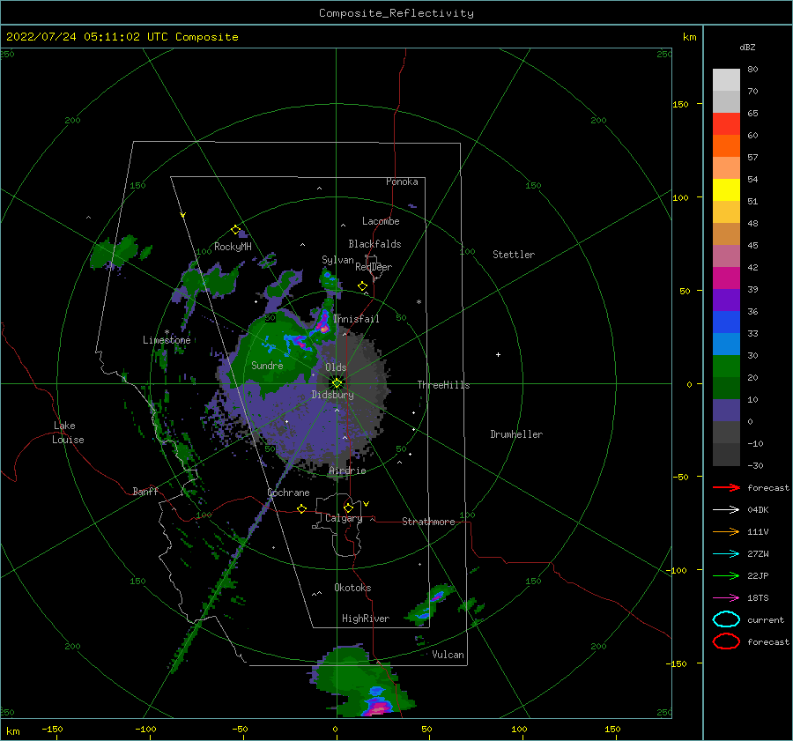Image resolution: width=793 pixels, height=741 pixels.
Task: Click the green 22JP arrow icon
Action: point(726,575)
